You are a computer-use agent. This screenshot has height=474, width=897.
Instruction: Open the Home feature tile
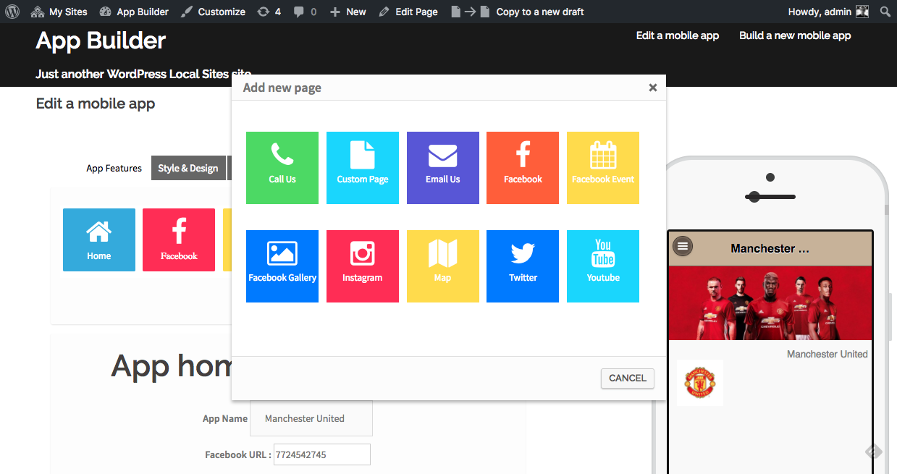point(99,240)
